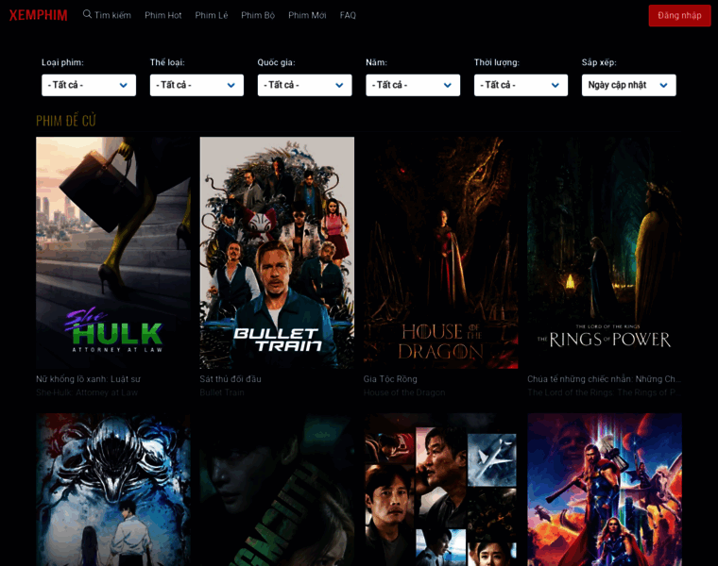The image size is (718, 566).
Task: Open the Thor movie poster
Action: coord(605,490)
